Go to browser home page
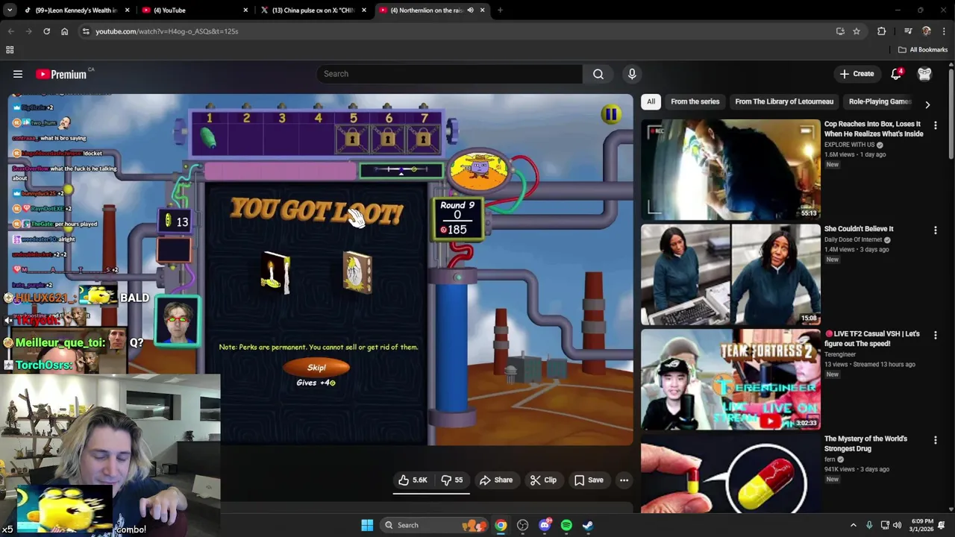The width and height of the screenshot is (955, 537). pyautogui.click(x=64, y=31)
